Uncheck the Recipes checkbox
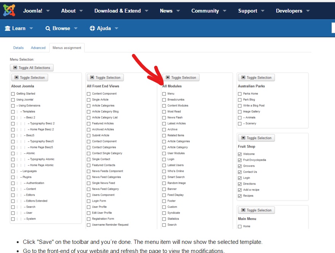 (240, 196)
